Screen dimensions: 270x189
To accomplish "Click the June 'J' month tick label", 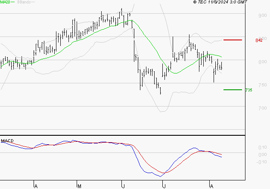I will click(x=123, y=186).
